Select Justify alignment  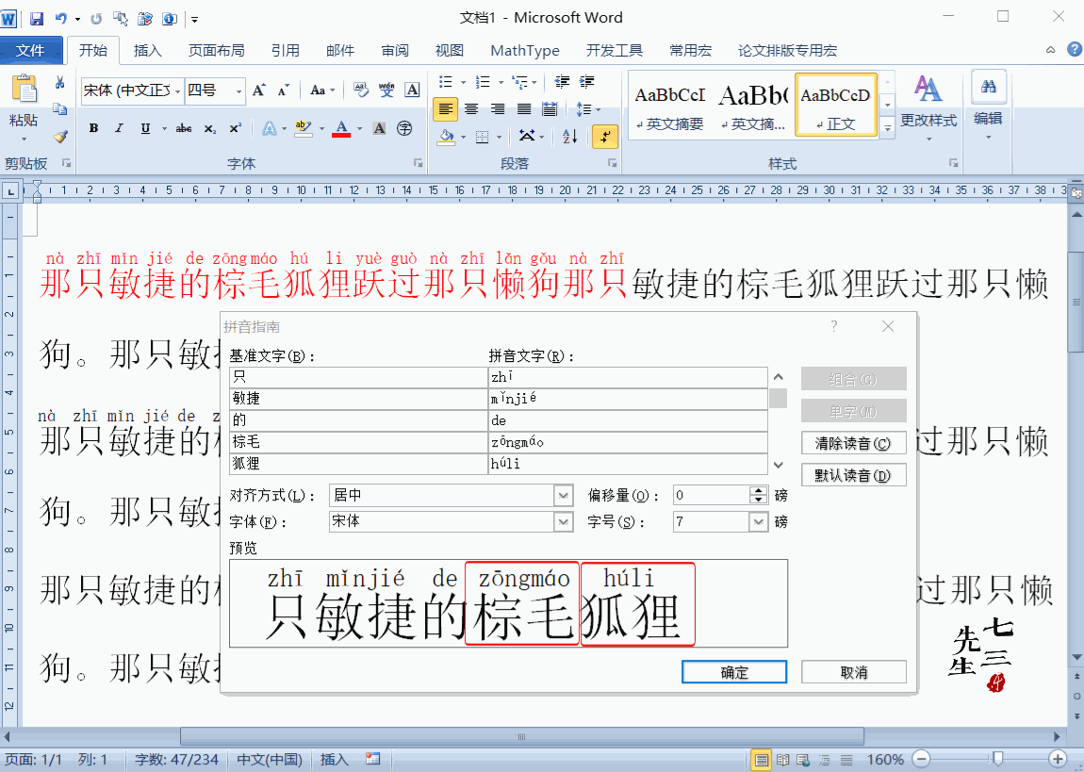(x=524, y=109)
